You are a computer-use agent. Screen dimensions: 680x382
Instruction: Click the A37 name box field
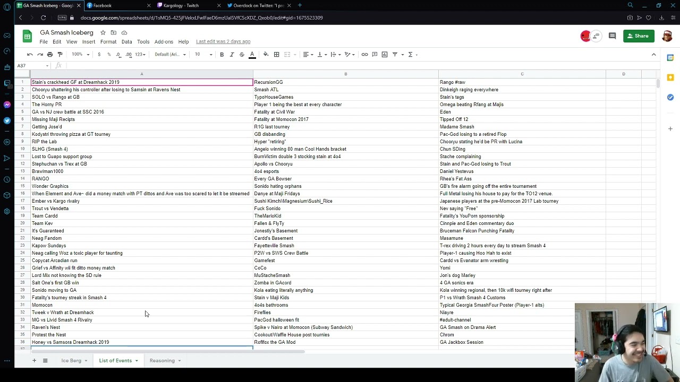coord(31,66)
